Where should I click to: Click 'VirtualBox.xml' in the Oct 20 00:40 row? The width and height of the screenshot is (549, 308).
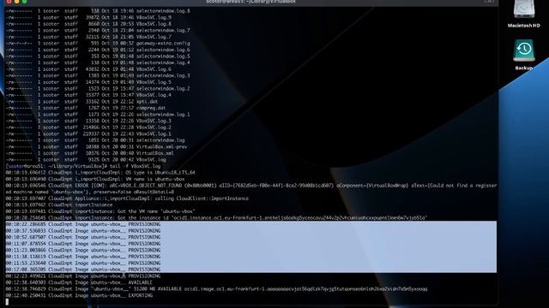pos(154,153)
